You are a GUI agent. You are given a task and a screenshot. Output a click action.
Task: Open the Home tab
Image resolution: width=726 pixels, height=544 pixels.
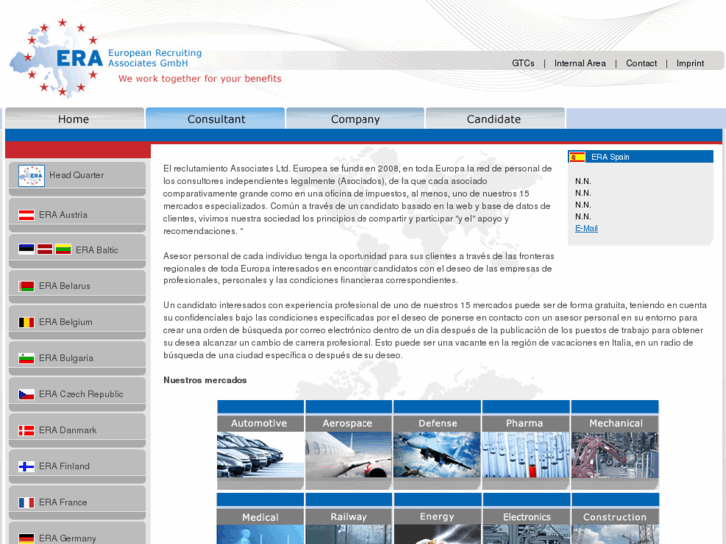74,119
